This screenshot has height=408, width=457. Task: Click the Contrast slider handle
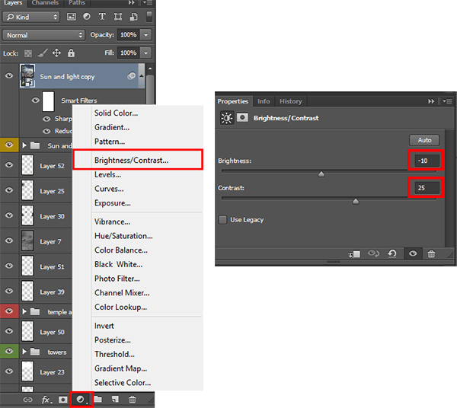(355, 201)
